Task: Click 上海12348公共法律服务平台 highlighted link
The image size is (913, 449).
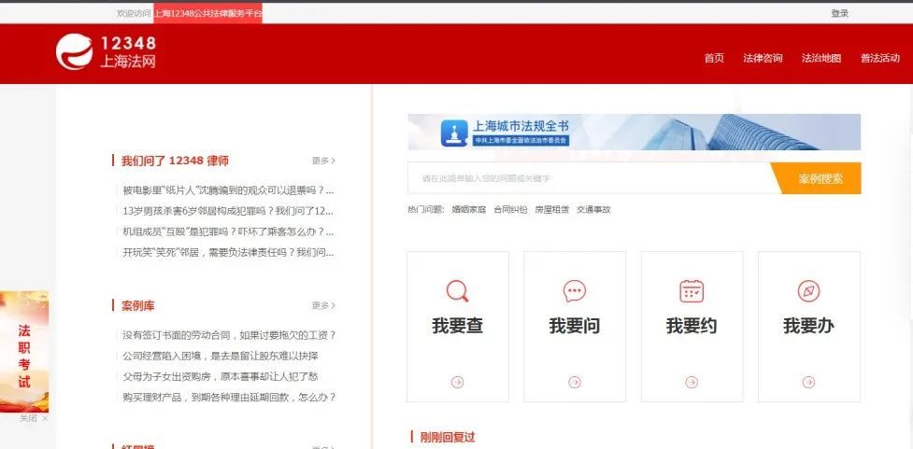Action: tap(207, 13)
